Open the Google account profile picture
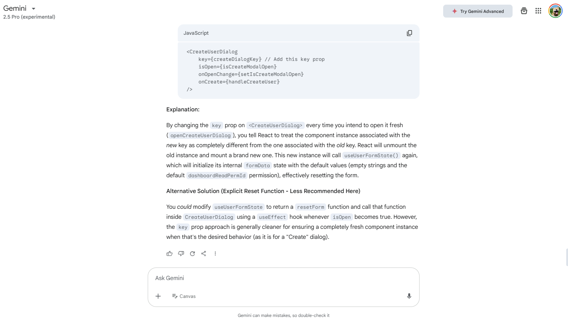Image resolution: width=568 pixels, height=318 pixels. [555, 11]
